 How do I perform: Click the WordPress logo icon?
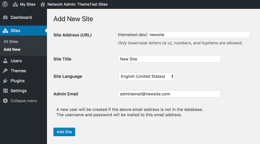(5, 4)
